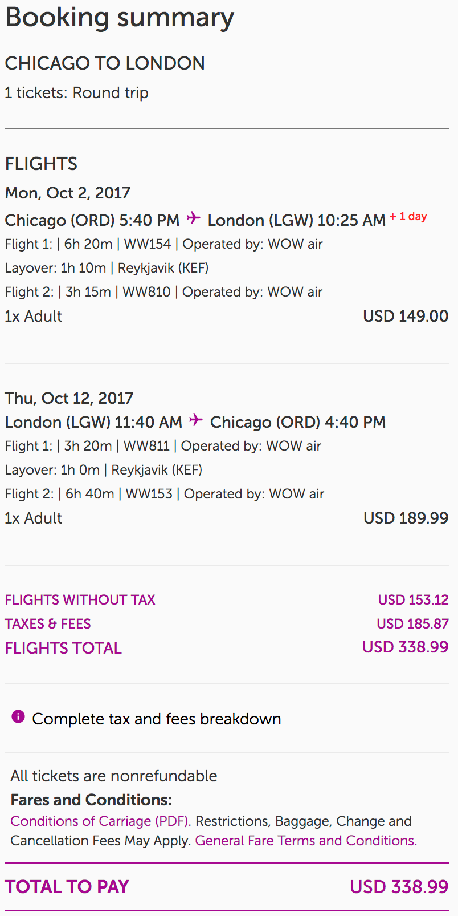Click the TOTAL TO PAY label
Screen dimensions: 458x916
point(67,887)
